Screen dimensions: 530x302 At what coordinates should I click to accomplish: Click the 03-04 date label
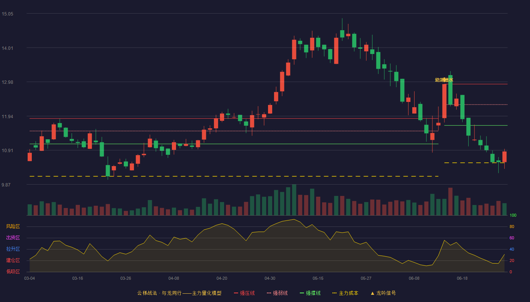tap(30, 278)
